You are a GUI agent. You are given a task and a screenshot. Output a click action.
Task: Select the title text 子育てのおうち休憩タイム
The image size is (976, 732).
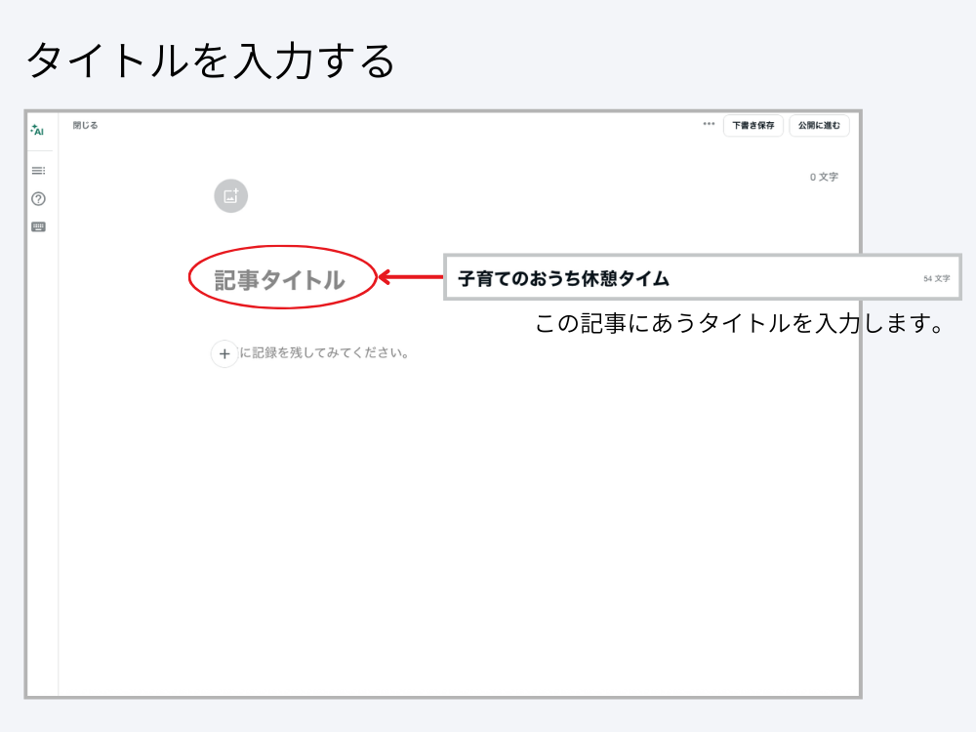click(x=563, y=276)
